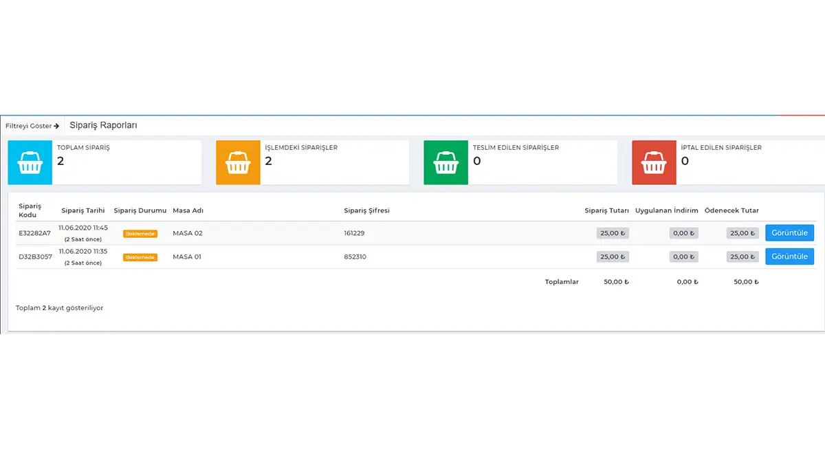Open Görüntüle for order E32282A7
Image resolution: width=825 pixels, height=449 pixels.
click(x=789, y=233)
